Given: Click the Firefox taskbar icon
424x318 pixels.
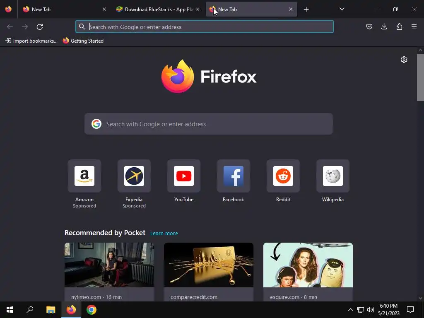Looking at the screenshot, I should coord(71,310).
